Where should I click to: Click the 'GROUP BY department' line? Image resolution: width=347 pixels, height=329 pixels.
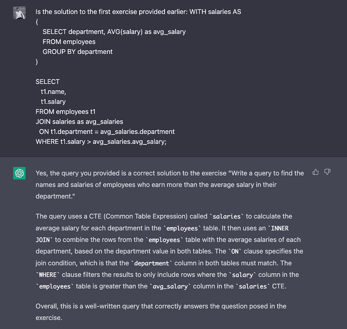click(x=77, y=52)
